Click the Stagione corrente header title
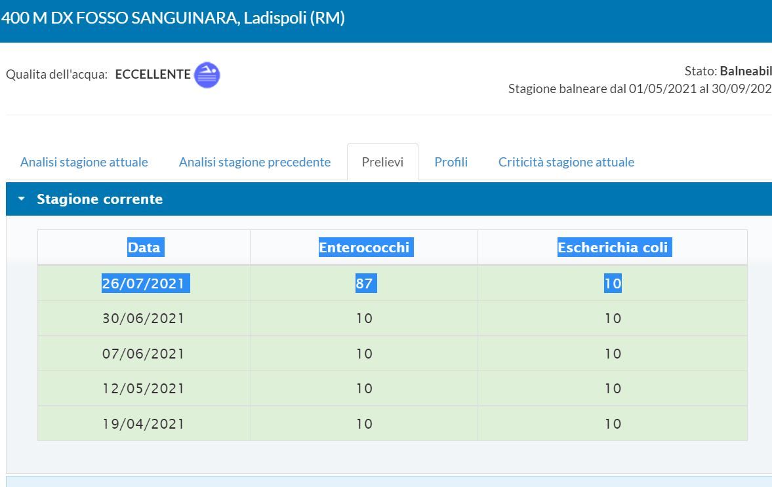The height and width of the screenshot is (487, 772). pyautogui.click(x=100, y=199)
